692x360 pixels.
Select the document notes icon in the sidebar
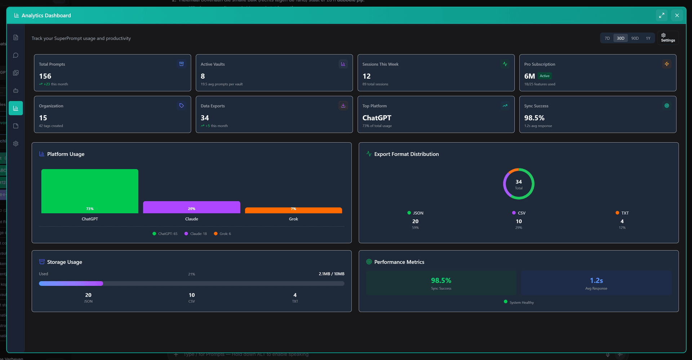tap(15, 37)
